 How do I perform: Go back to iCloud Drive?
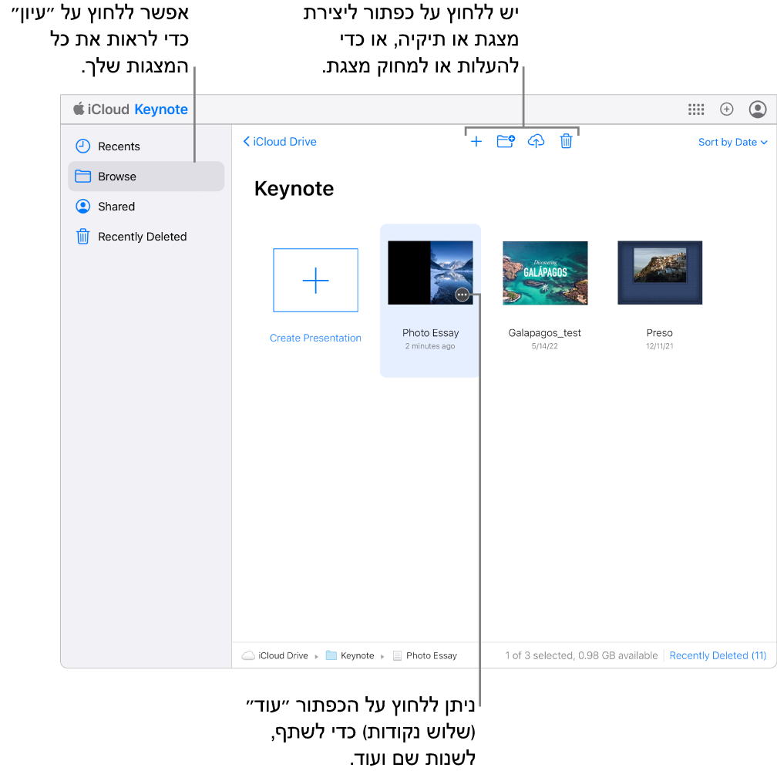pyautogui.click(x=280, y=142)
